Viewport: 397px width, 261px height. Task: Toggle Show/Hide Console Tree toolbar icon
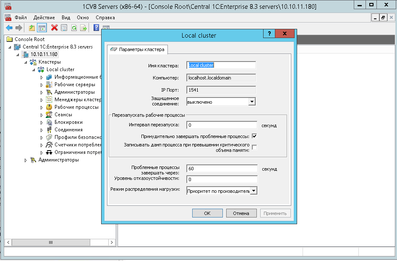pos(42,28)
